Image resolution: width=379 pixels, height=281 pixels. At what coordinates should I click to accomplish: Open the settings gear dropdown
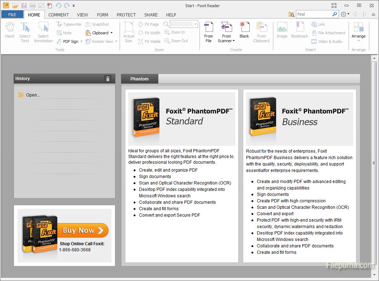tap(345, 14)
